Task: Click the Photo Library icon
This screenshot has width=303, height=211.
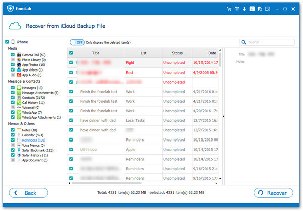Action: tap(19, 60)
